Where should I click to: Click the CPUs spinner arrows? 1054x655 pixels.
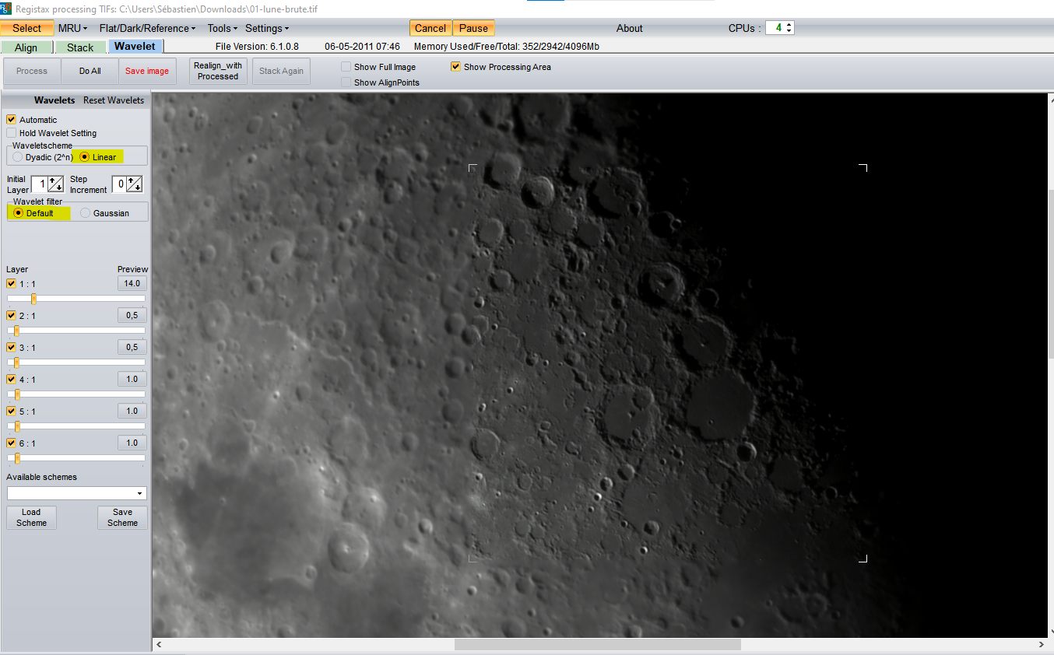pos(789,28)
